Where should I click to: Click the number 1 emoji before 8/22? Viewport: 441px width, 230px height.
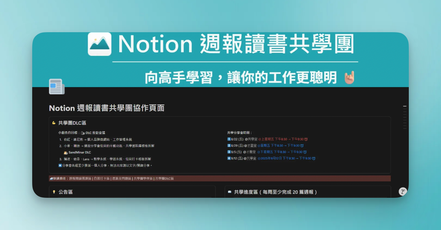(x=229, y=139)
